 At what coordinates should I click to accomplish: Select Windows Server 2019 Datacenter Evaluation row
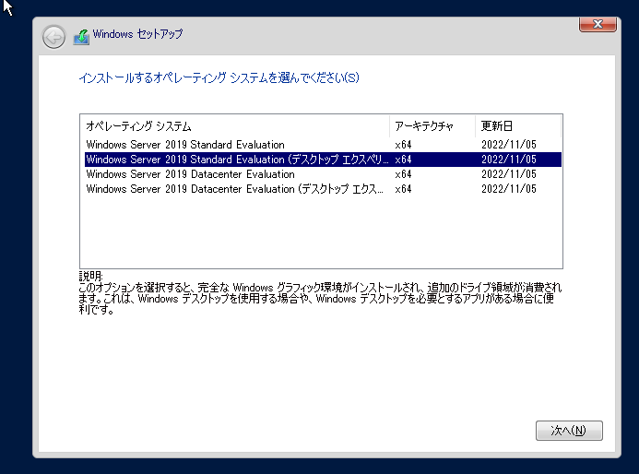(323, 174)
